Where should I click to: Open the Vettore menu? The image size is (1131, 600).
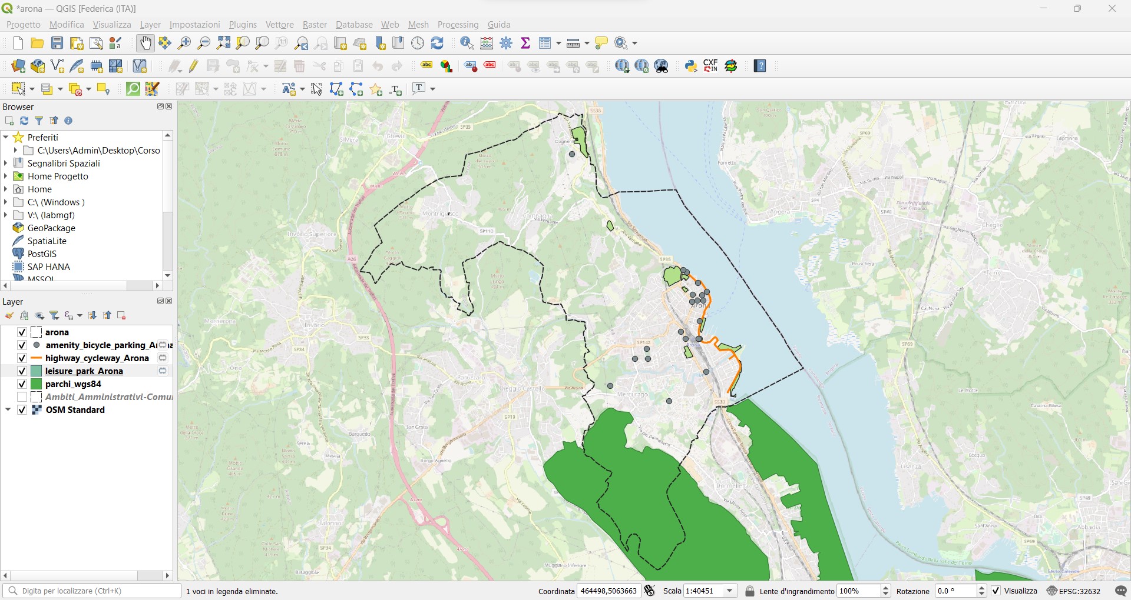point(279,25)
